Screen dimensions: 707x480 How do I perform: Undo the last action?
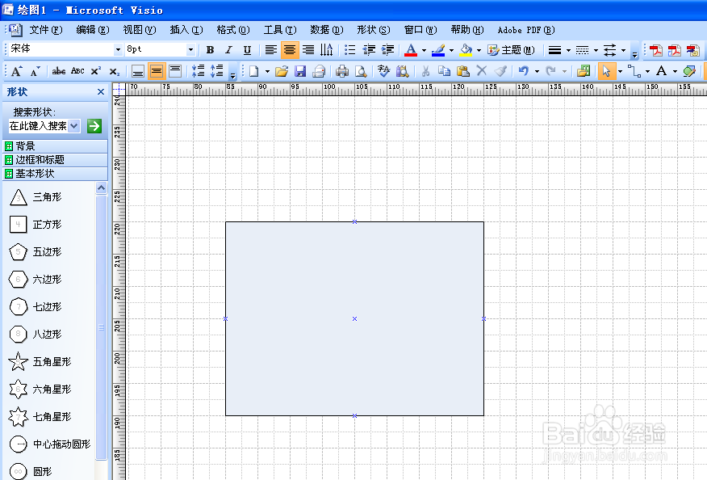coord(524,71)
